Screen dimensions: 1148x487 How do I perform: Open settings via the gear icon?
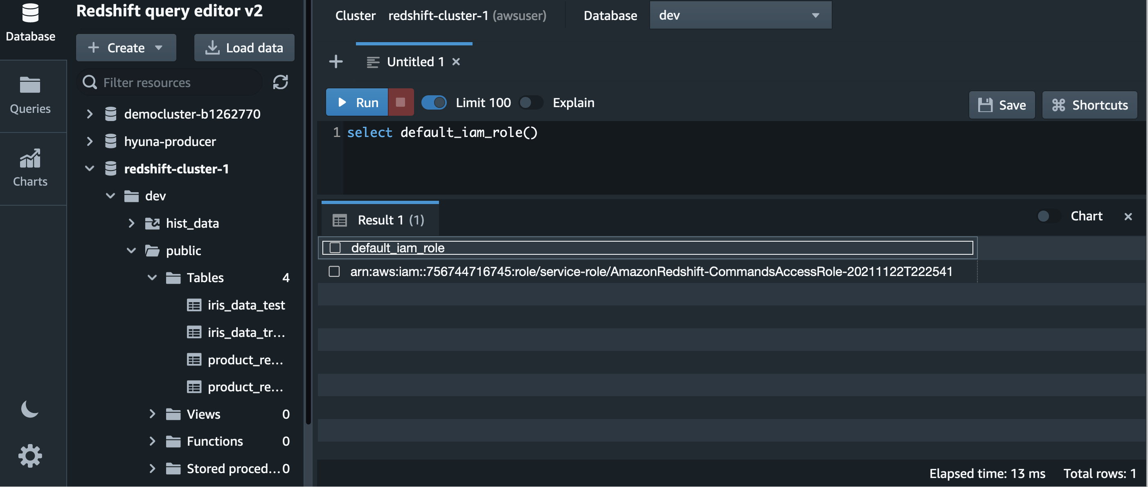tap(30, 456)
